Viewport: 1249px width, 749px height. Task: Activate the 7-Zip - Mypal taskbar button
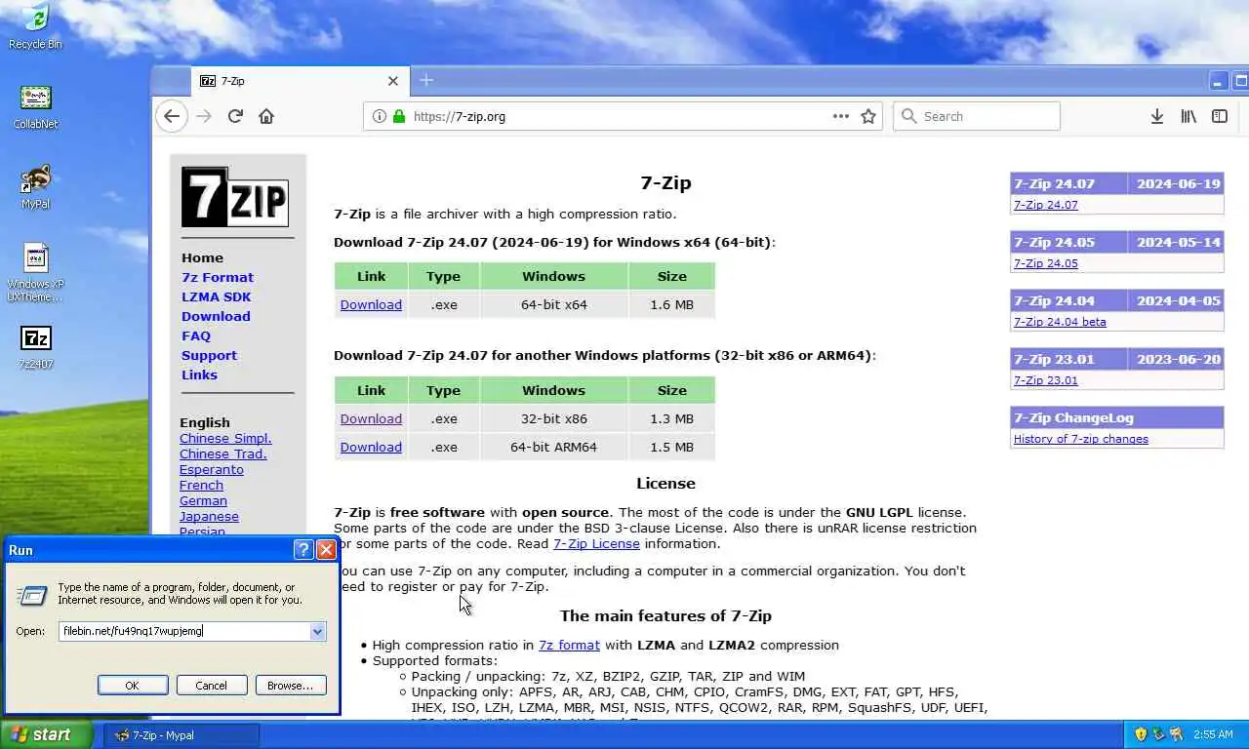(x=181, y=735)
